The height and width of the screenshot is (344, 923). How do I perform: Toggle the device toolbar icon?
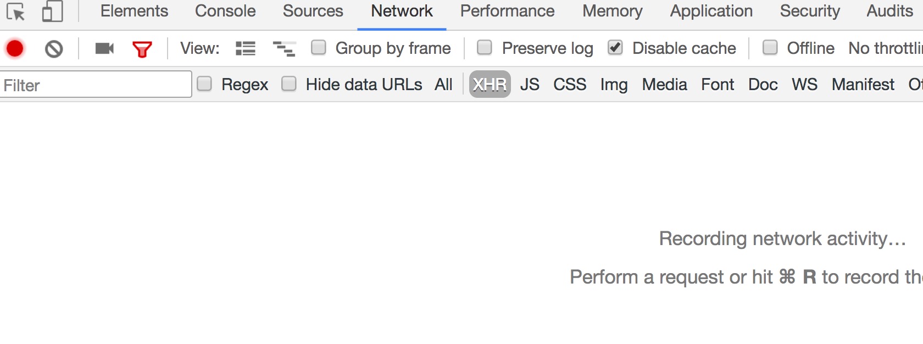pyautogui.click(x=52, y=12)
